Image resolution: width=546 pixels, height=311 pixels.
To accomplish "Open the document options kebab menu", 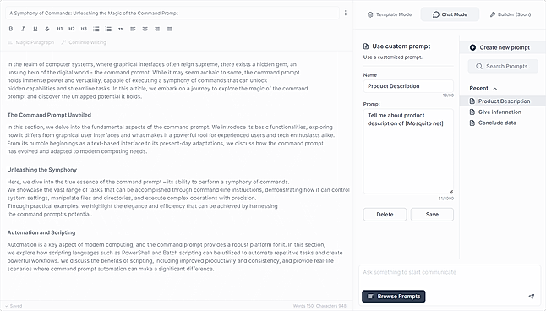I will (346, 13).
